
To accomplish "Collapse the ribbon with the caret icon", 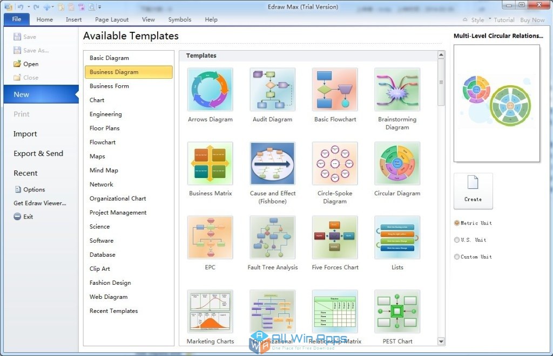I will point(465,20).
